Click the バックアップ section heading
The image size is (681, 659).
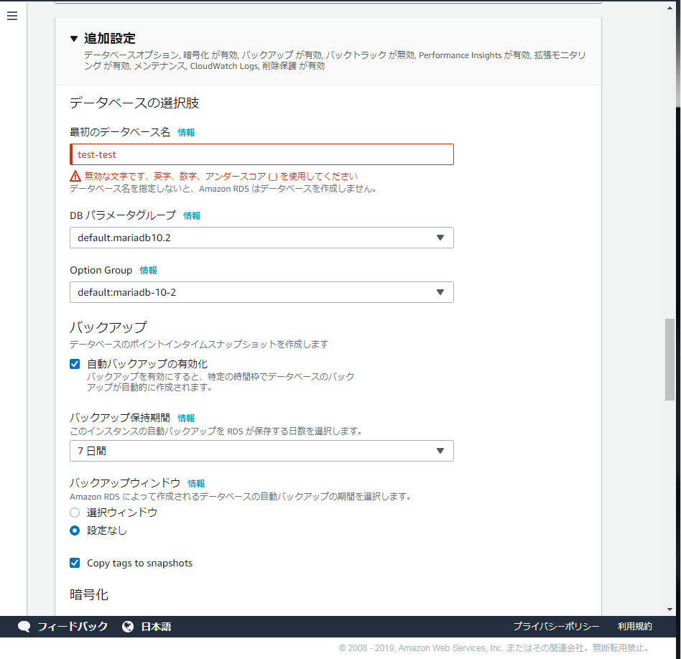tap(108, 327)
